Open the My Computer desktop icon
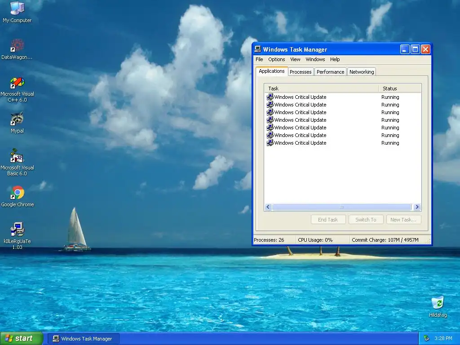Screen dimensions: 460x345 [x=17, y=12]
